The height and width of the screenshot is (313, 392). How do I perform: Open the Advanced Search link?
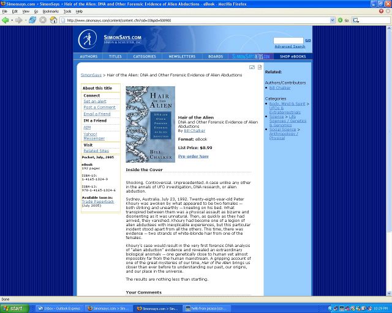pyautogui.click(x=289, y=46)
